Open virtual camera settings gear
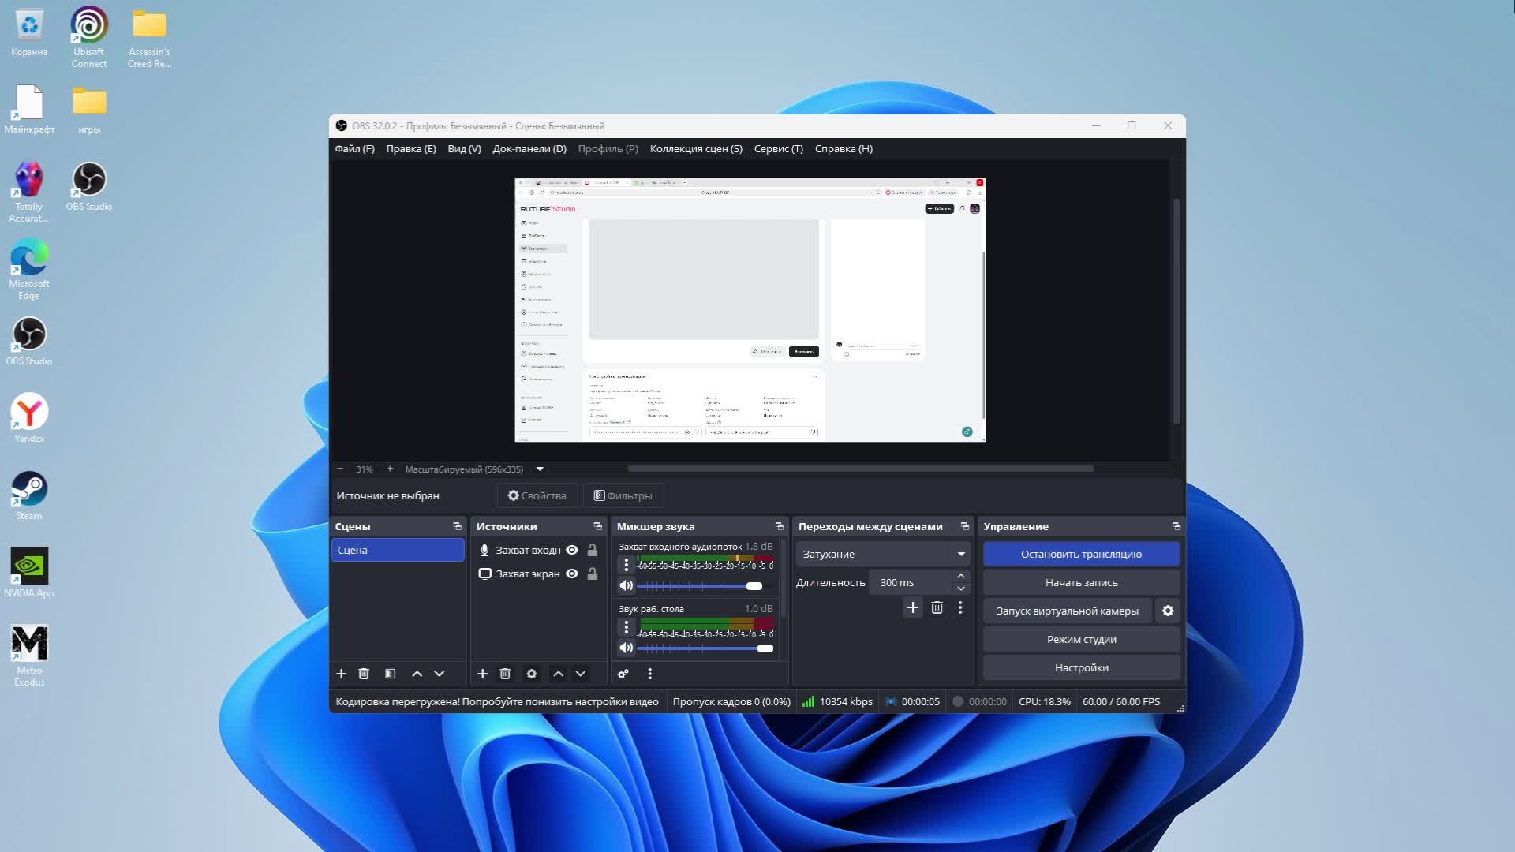This screenshot has height=852, width=1515. [1168, 611]
